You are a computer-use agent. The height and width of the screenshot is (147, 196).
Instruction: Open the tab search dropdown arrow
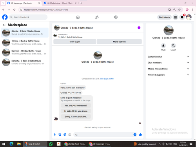[x=3, y=3]
